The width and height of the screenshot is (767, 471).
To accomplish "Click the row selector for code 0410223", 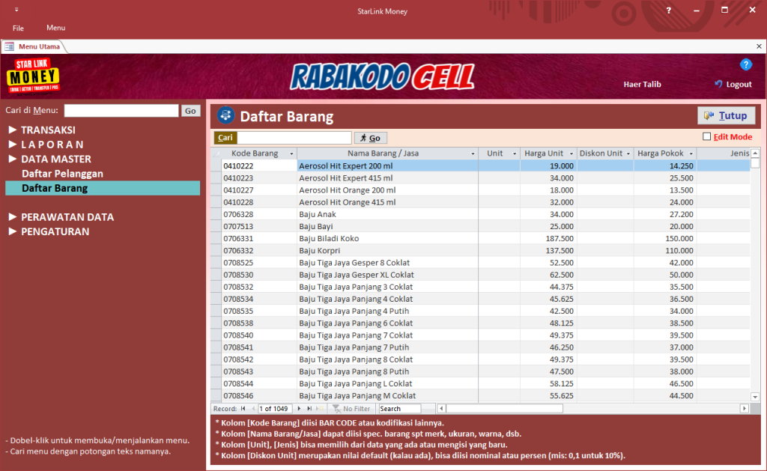I will coord(216,178).
